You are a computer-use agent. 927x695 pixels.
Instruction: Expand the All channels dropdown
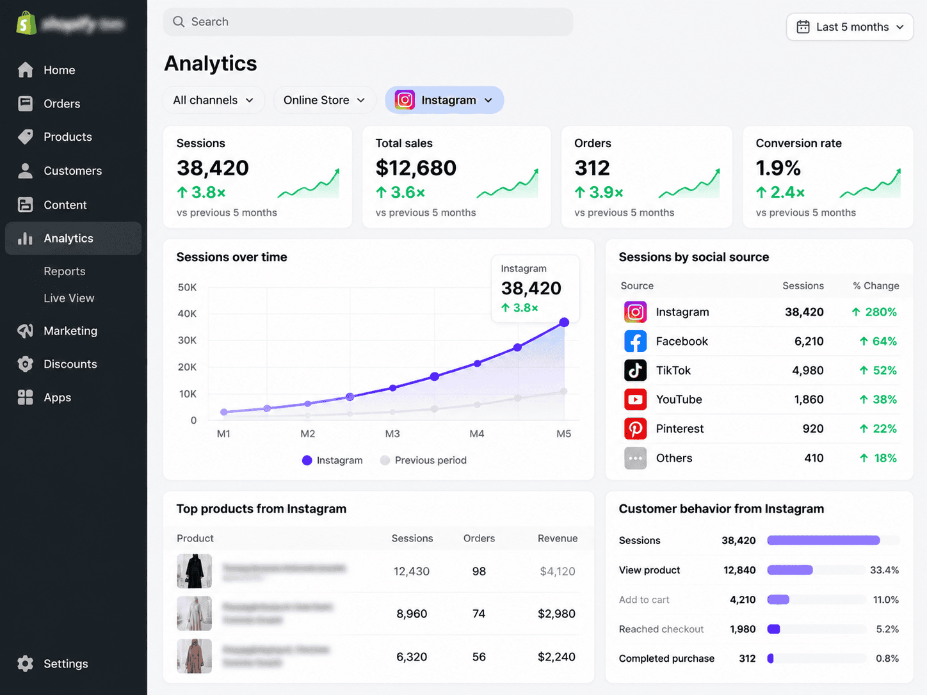pos(214,100)
